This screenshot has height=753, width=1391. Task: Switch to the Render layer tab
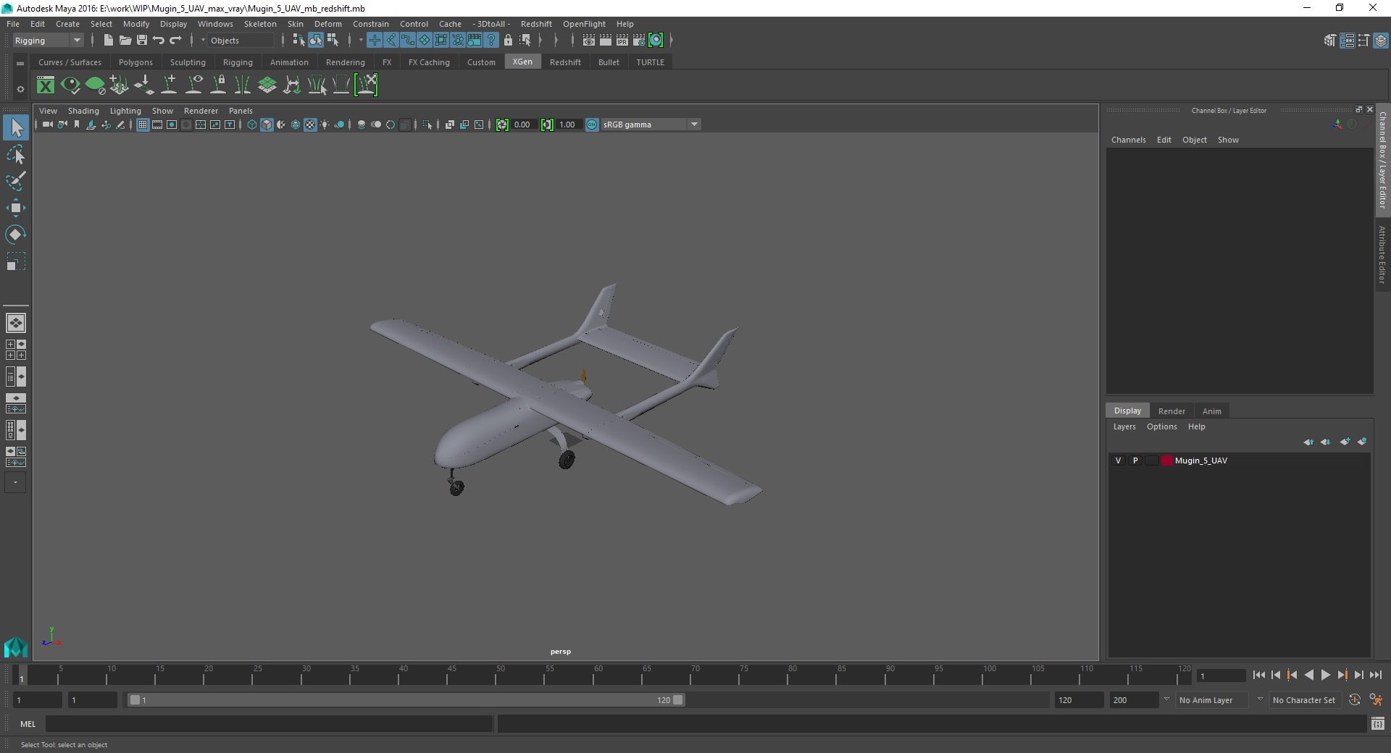click(1171, 411)
